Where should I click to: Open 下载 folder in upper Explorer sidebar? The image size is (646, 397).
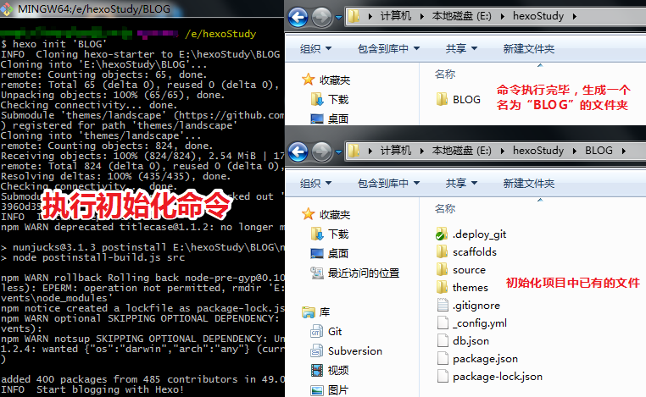(330, 99)
